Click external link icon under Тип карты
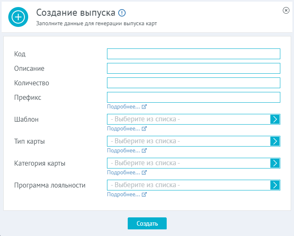 (x=144, y=150)
